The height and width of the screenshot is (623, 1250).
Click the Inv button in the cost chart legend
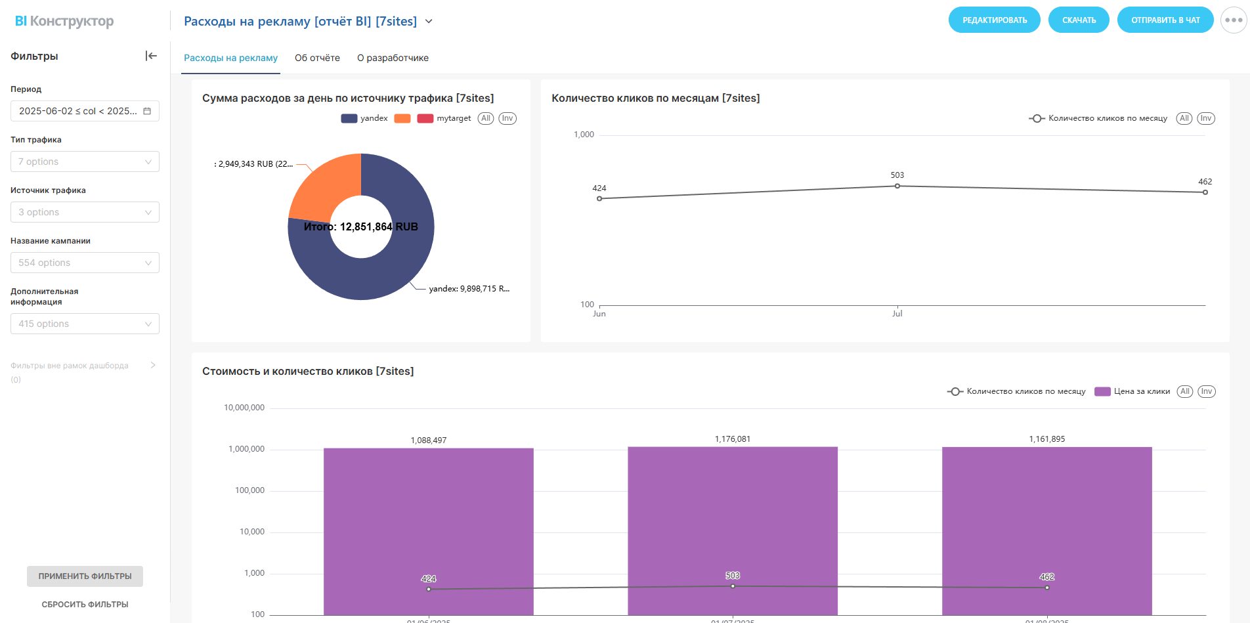pos(1207,391)
